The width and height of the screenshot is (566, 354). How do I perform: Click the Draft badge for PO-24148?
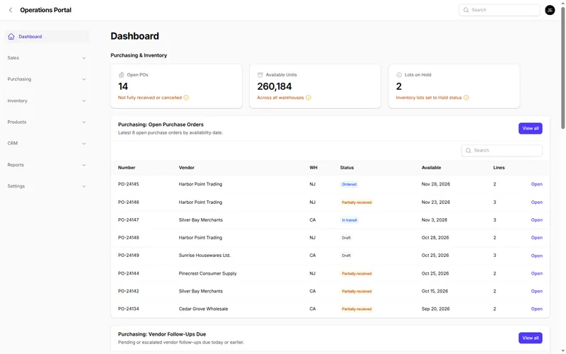(346, 238)
